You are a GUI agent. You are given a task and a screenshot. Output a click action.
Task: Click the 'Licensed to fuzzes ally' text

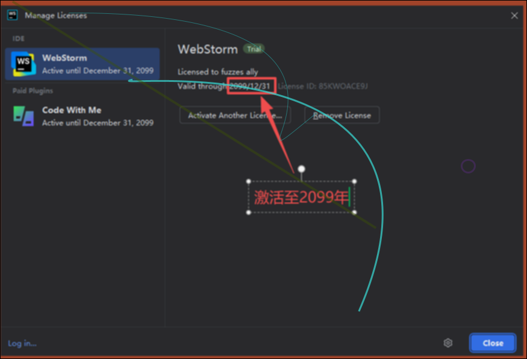(x=218, y=72)
